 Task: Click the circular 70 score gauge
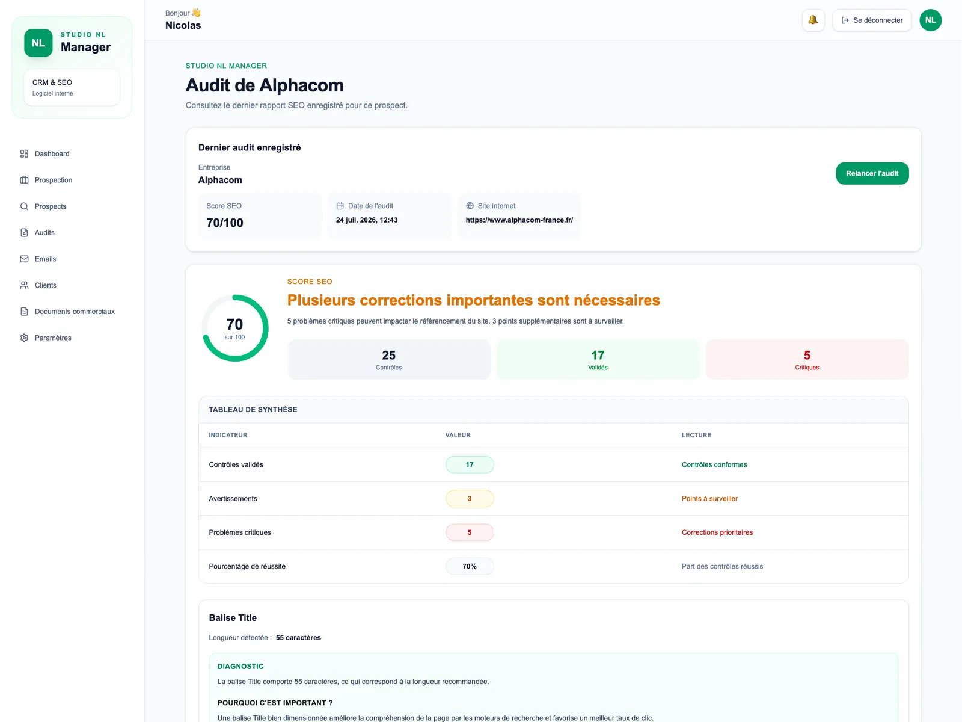click(234, 328)
